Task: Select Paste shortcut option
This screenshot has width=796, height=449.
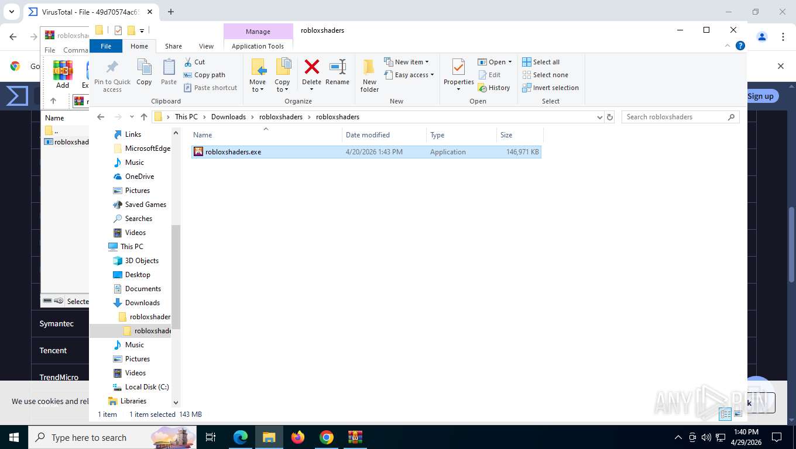Action: point(210,88)
